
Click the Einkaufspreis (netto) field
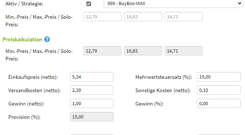pos(92,77)
